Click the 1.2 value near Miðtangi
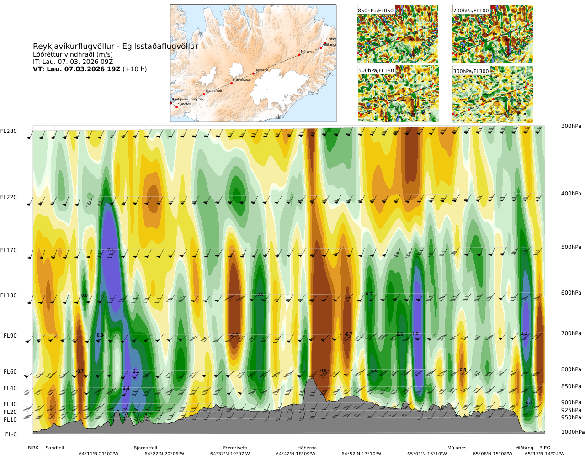 [524, 333]
